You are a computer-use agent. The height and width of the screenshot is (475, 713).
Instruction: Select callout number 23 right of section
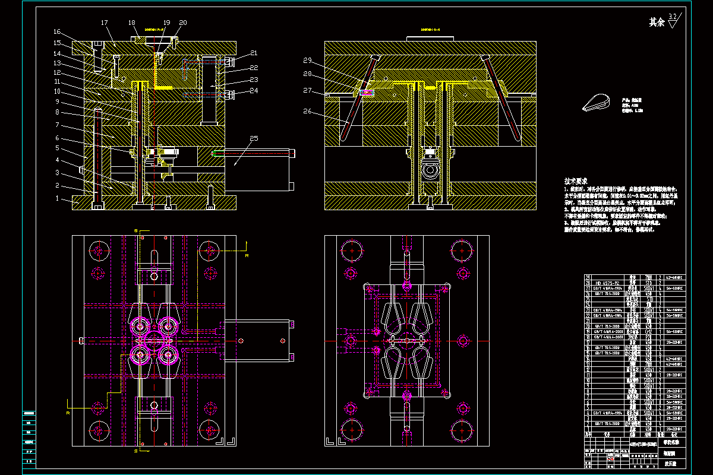[x=254, y=79]
